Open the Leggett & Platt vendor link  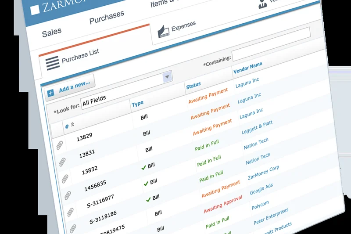(257, 127)
